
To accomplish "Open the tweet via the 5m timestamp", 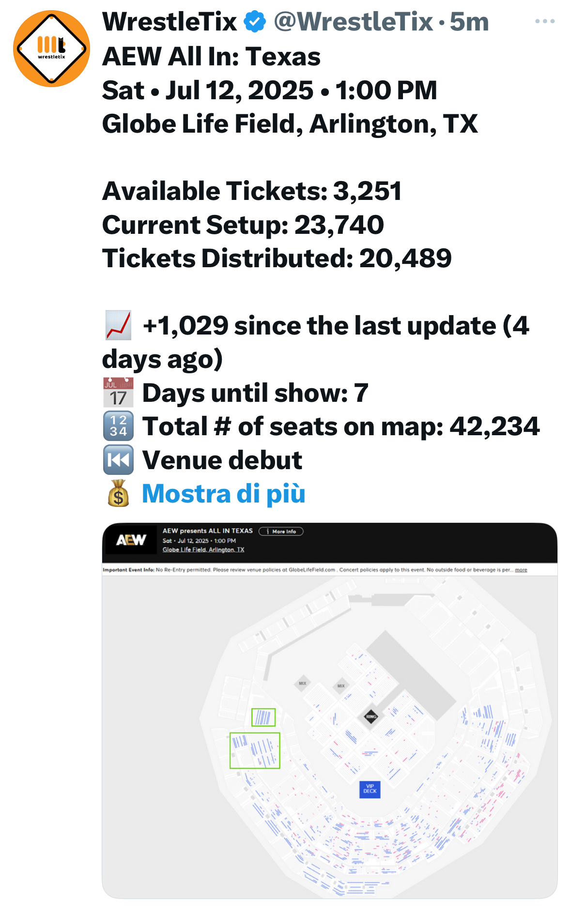I will (469, 22).
